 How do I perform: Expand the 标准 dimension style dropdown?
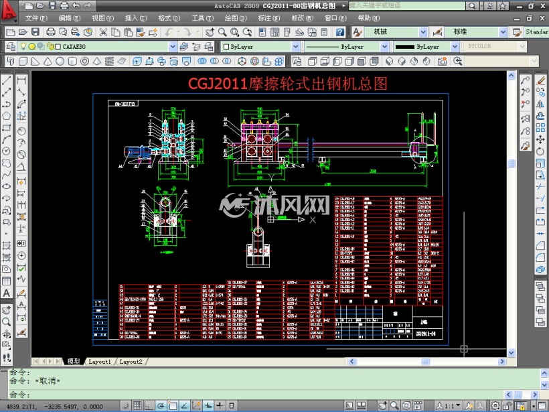503,32
